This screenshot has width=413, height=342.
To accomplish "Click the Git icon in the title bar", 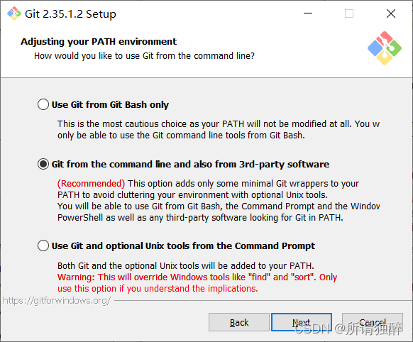I will 14,13.
